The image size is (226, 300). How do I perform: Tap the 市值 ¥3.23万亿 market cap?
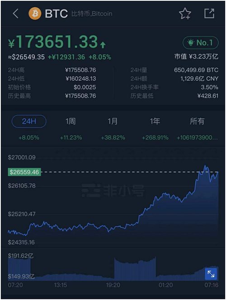pyautogui.click(x=196, y=56)
